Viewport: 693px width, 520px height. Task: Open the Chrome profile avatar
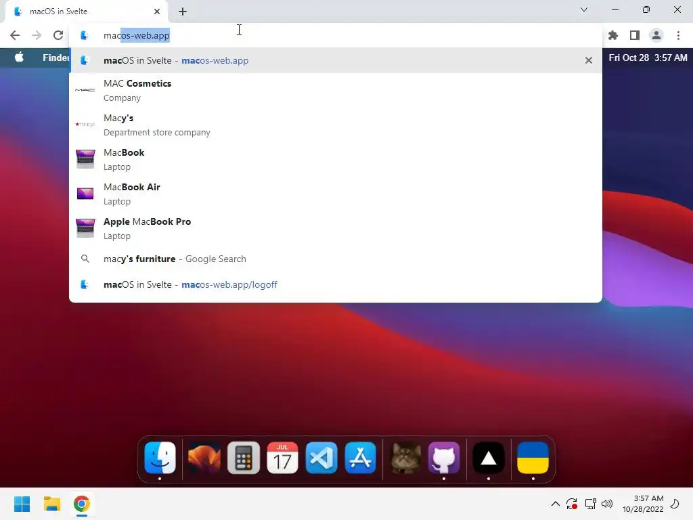coord(656,35)
